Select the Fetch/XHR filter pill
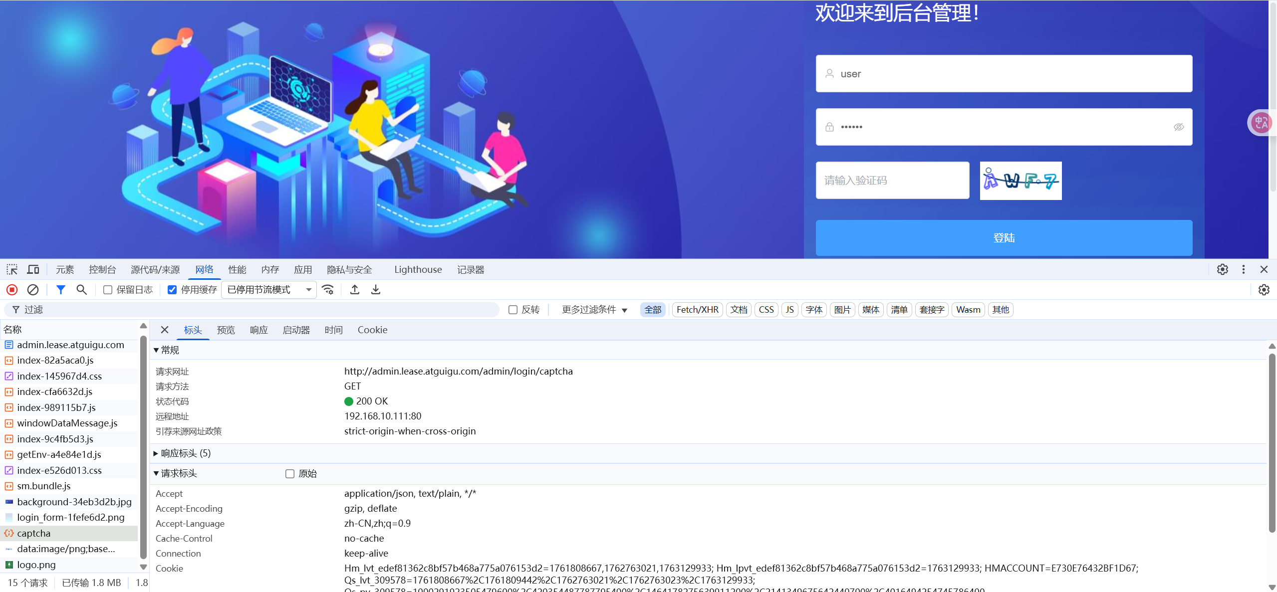 [697, 309]
